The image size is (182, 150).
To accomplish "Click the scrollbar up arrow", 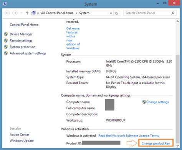I will 177,22.
